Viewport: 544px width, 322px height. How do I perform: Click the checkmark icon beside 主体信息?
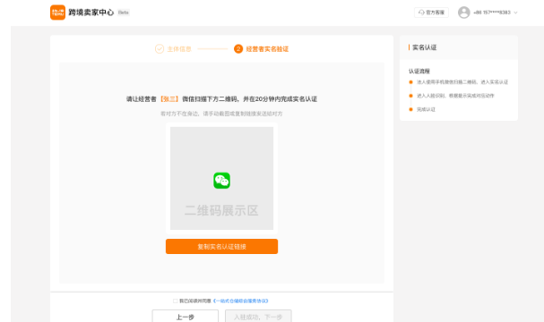click(160, 49)
